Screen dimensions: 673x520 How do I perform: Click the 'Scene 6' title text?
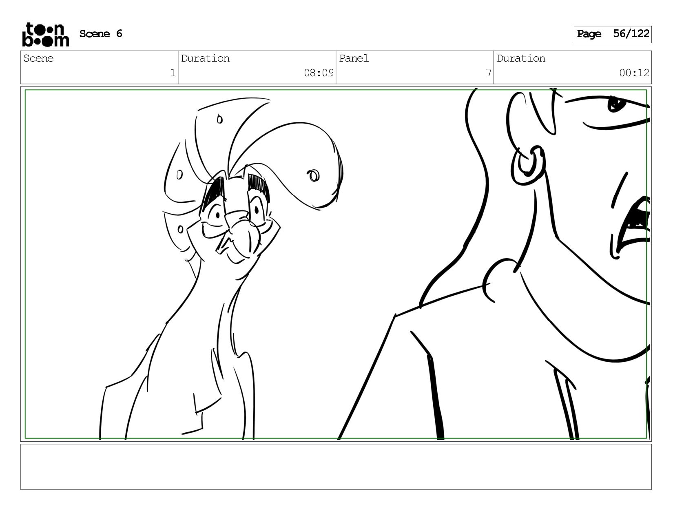(x=101, y=33)
